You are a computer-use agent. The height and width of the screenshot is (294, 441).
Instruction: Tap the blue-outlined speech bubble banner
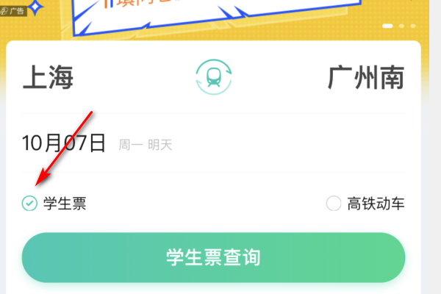tap(217, 17)
